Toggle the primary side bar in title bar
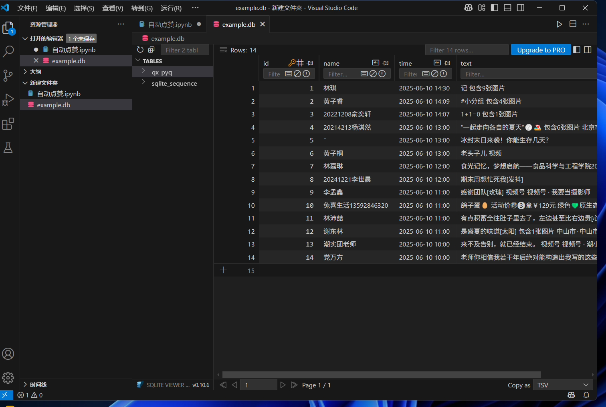Screen dimensions: 606x407 coord(495,8)
